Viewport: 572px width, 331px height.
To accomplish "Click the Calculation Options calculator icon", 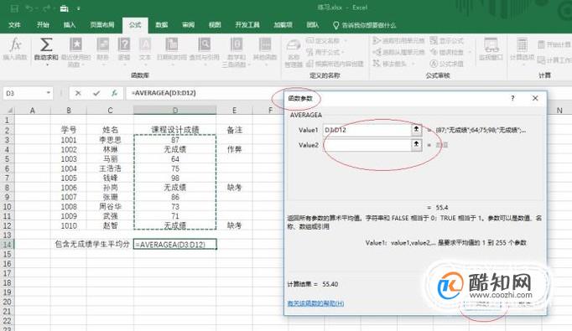I will click(522, 45).
